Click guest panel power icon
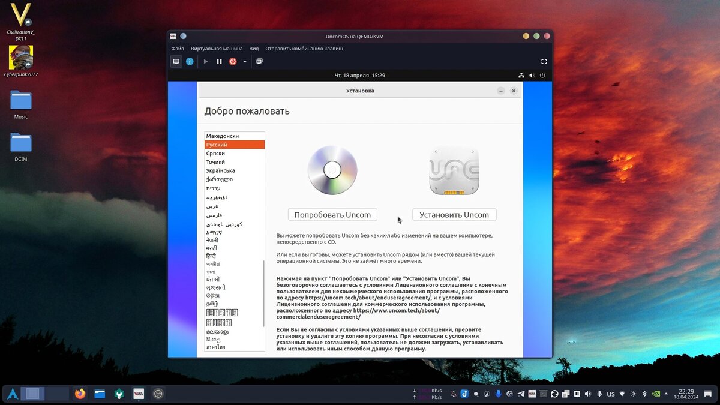 point(542,76)
